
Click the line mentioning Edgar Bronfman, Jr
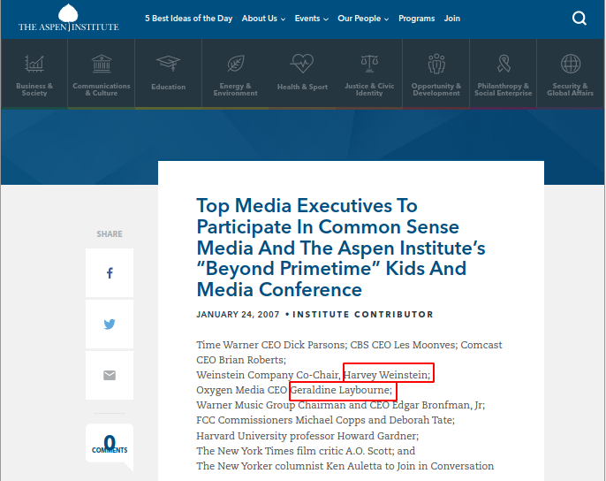pyautogui.click(x=340, y=405)
